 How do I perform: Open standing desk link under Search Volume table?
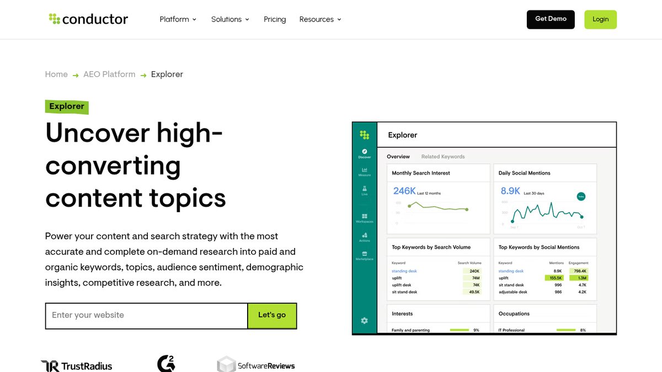[404, 271]
